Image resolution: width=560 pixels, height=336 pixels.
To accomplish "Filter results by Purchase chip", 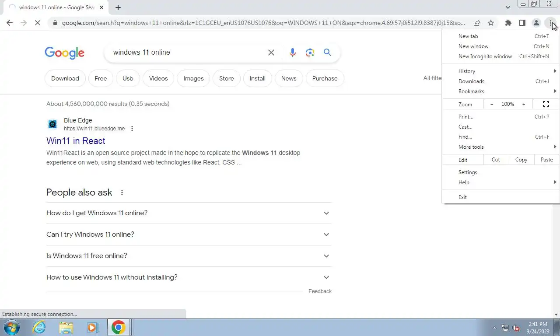I will (x=325, y=78).
